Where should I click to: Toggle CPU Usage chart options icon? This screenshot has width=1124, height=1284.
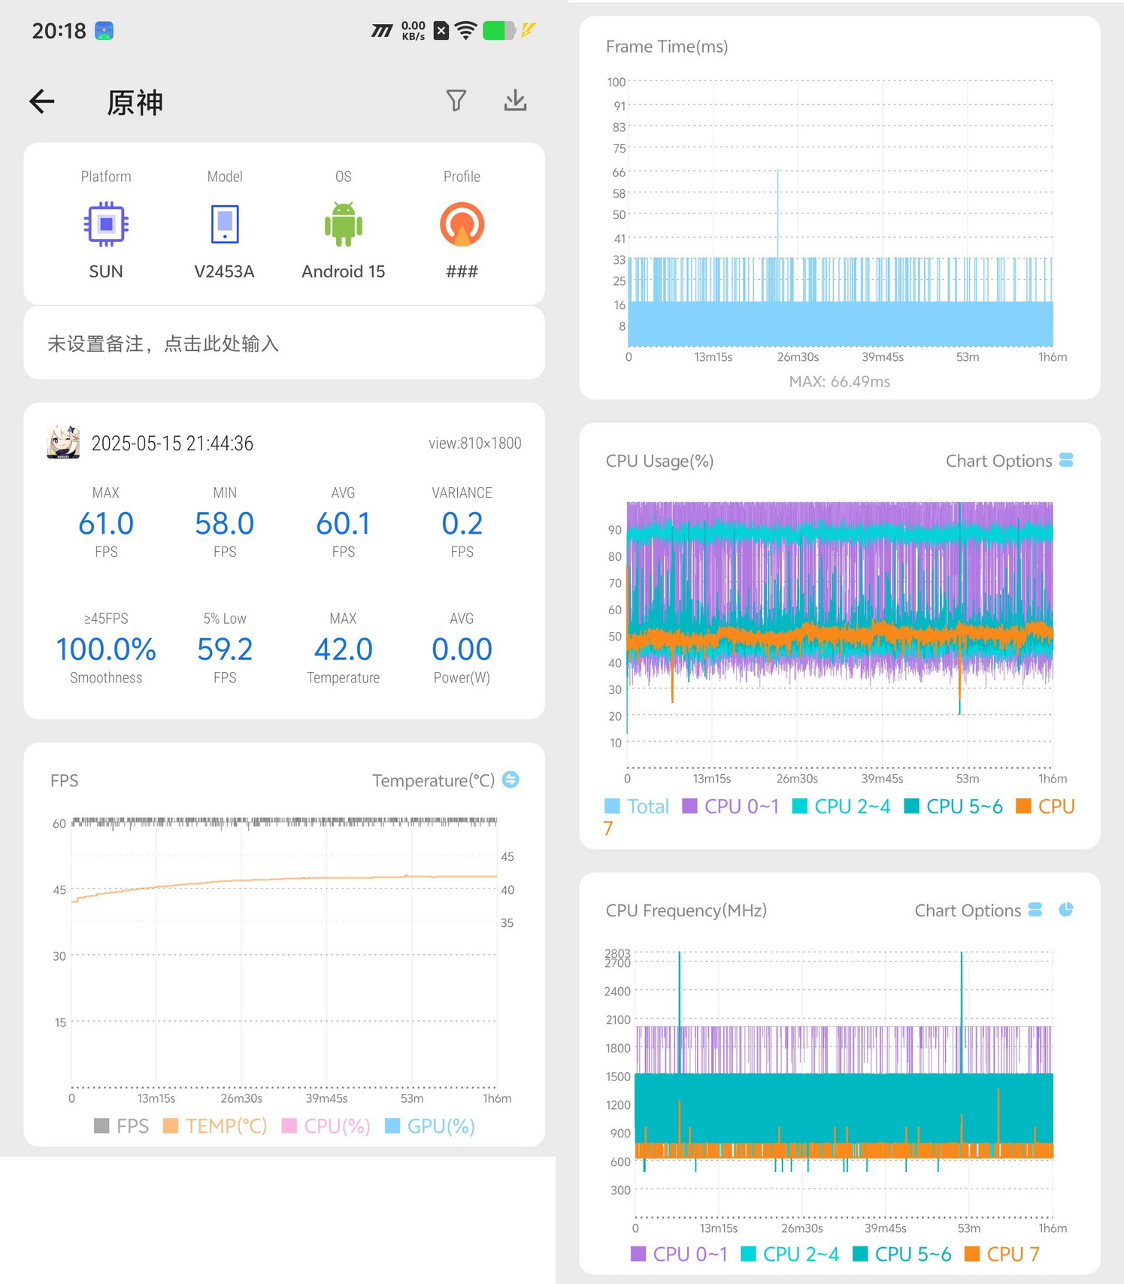click(1066, 460)
